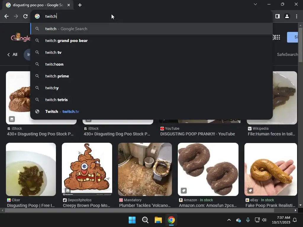Click the Google doodle logo

coord(20,37)
